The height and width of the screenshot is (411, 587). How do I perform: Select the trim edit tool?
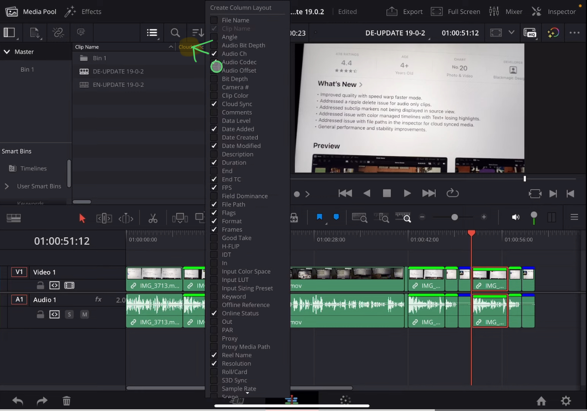coord(104,218)
